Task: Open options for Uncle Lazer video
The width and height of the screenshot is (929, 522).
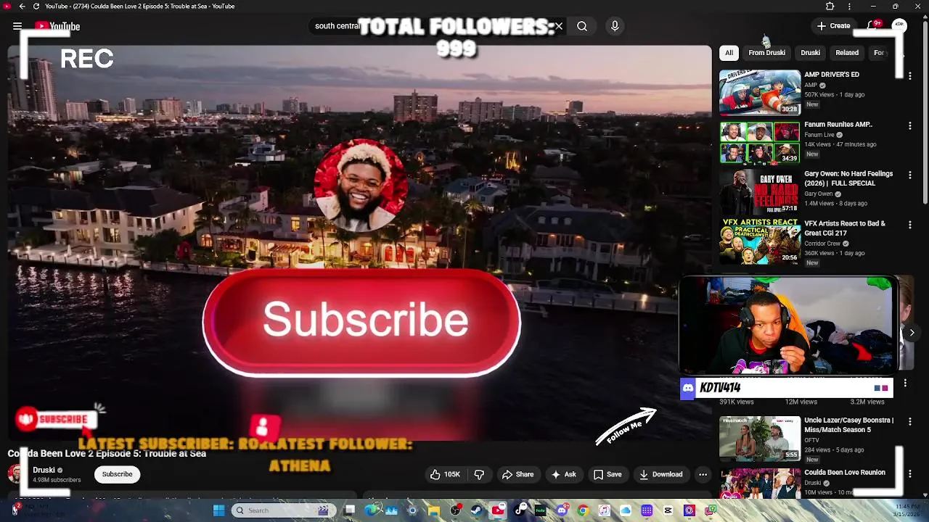Action: click(x=909, y=421)
